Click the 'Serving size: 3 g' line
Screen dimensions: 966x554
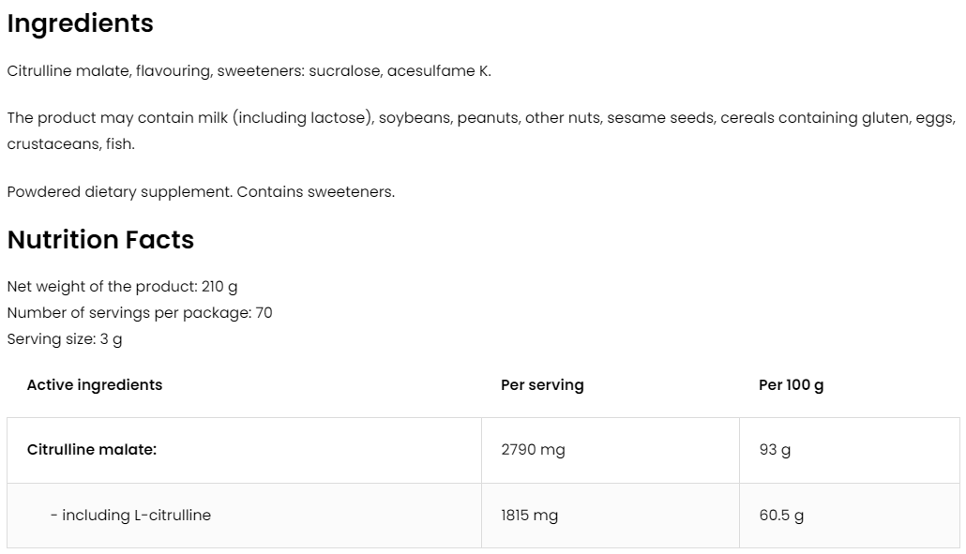[65, 339]
